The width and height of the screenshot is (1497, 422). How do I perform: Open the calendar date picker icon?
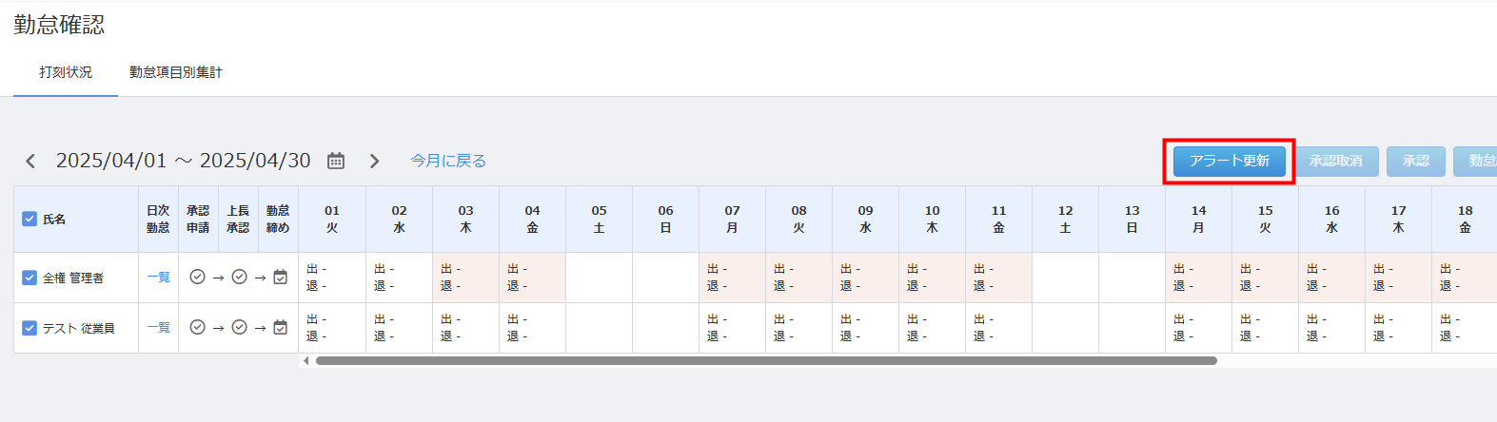[x=336, y=161]
